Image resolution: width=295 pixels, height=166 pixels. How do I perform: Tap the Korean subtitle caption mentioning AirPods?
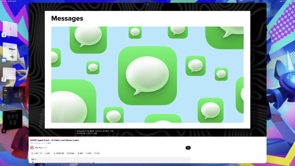coord(95,132)
